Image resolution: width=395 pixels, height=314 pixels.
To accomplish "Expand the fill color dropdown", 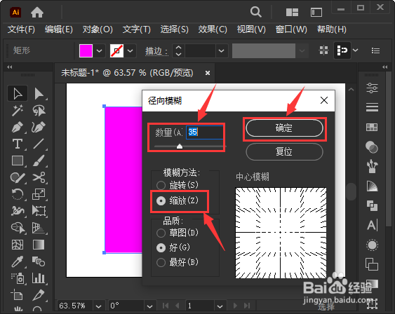I will click(99, 51).
